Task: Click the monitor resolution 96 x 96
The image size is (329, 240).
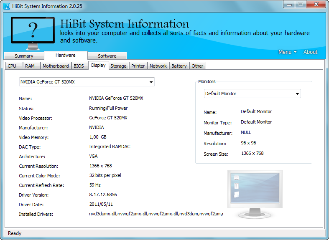Action: click(248, 143)
